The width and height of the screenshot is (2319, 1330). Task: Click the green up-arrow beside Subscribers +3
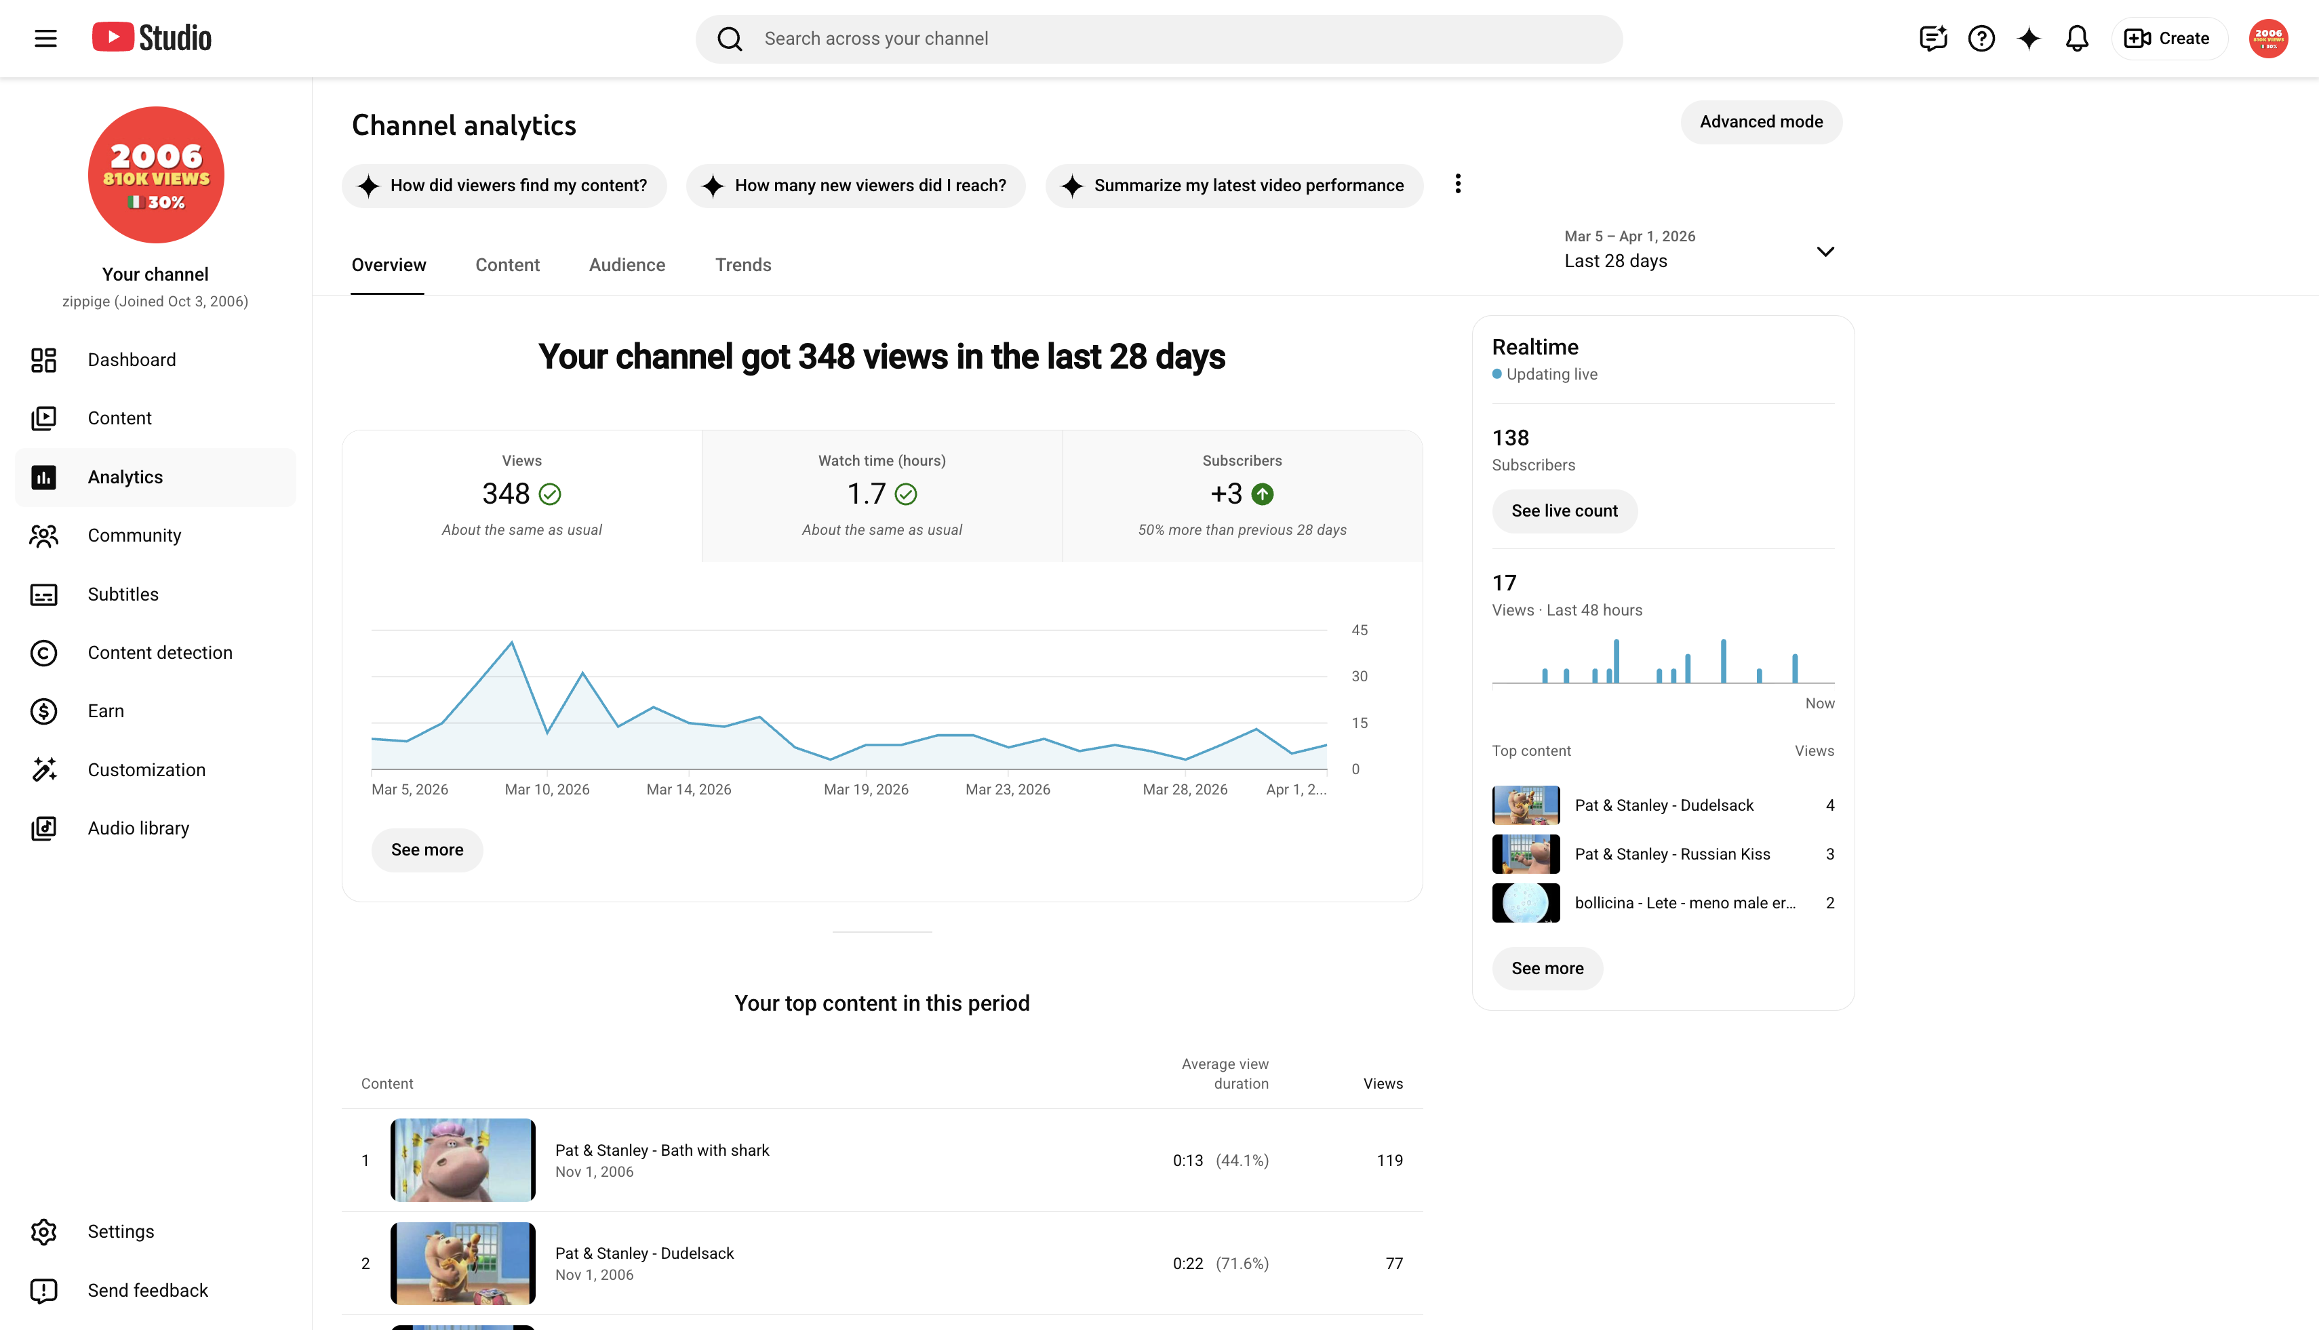point(1262,494)
